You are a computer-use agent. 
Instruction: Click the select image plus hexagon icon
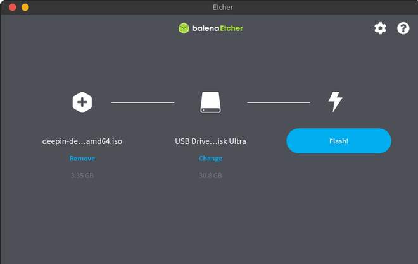(x=82, y=102)
